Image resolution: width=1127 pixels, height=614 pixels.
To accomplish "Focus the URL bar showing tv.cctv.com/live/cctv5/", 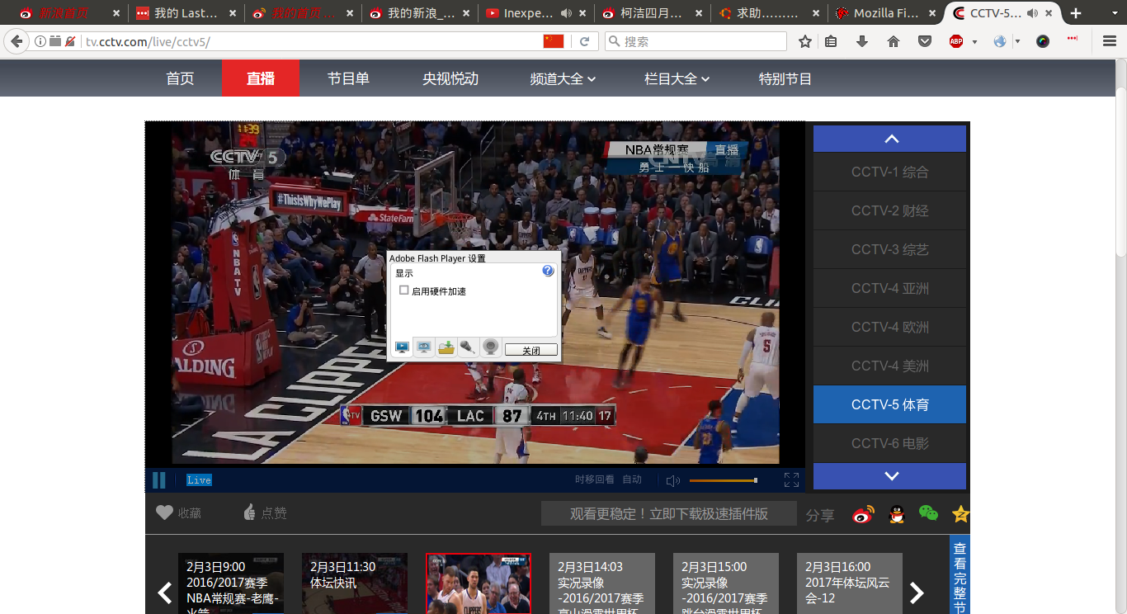I will pyautogui.click(x=312, y=41).
